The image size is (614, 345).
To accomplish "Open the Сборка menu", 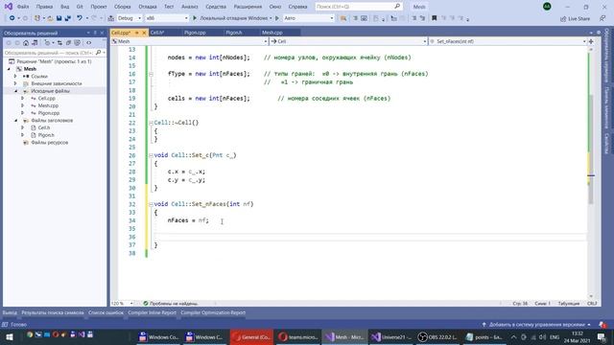I will [x=123, y=7].
